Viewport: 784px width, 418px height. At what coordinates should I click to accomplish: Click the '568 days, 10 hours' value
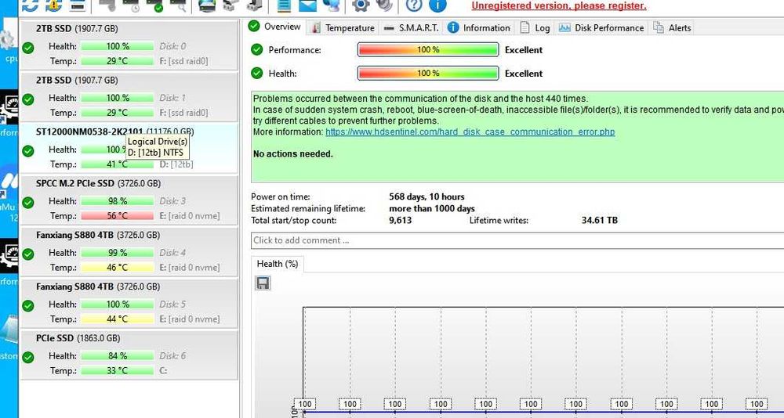(x=426, y=196)
